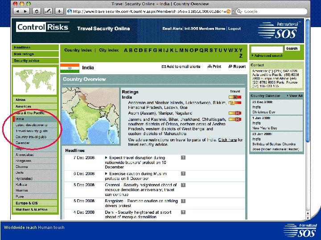
Task: Click the Search button
Action: 292,48
